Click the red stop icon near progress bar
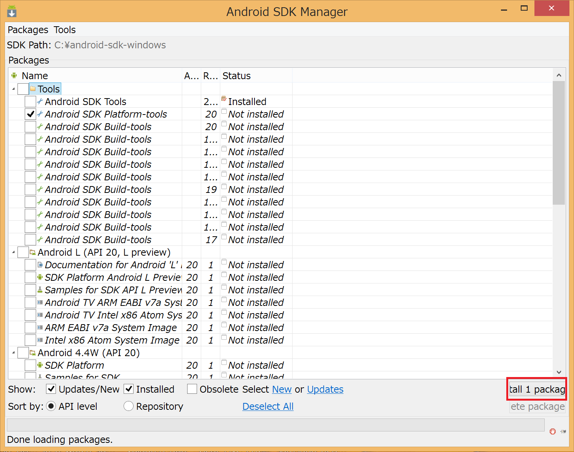Viewport: 574px width, 452px height. click(552, 431)
